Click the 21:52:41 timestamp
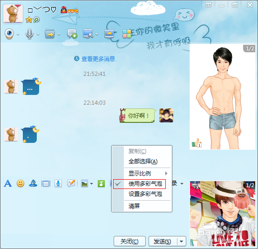The height and width of the screenshot is (249, 258). (95, 74)
